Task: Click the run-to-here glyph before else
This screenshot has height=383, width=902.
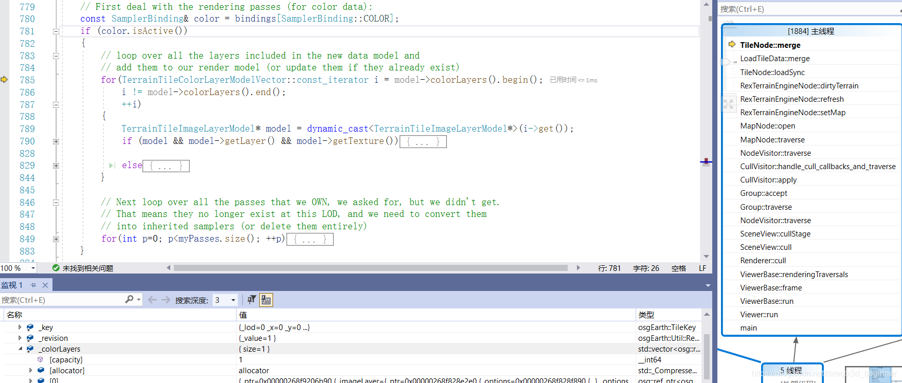Action: [x=112, y=166]
